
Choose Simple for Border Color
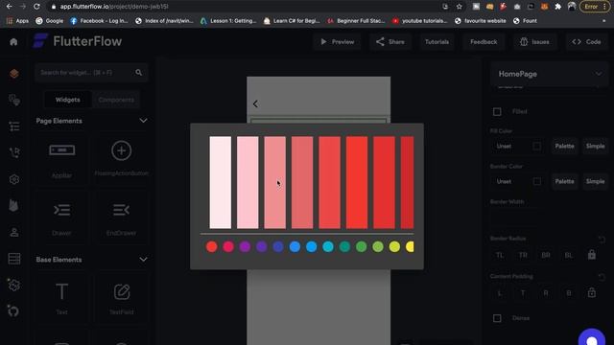[x=595, y=181]
